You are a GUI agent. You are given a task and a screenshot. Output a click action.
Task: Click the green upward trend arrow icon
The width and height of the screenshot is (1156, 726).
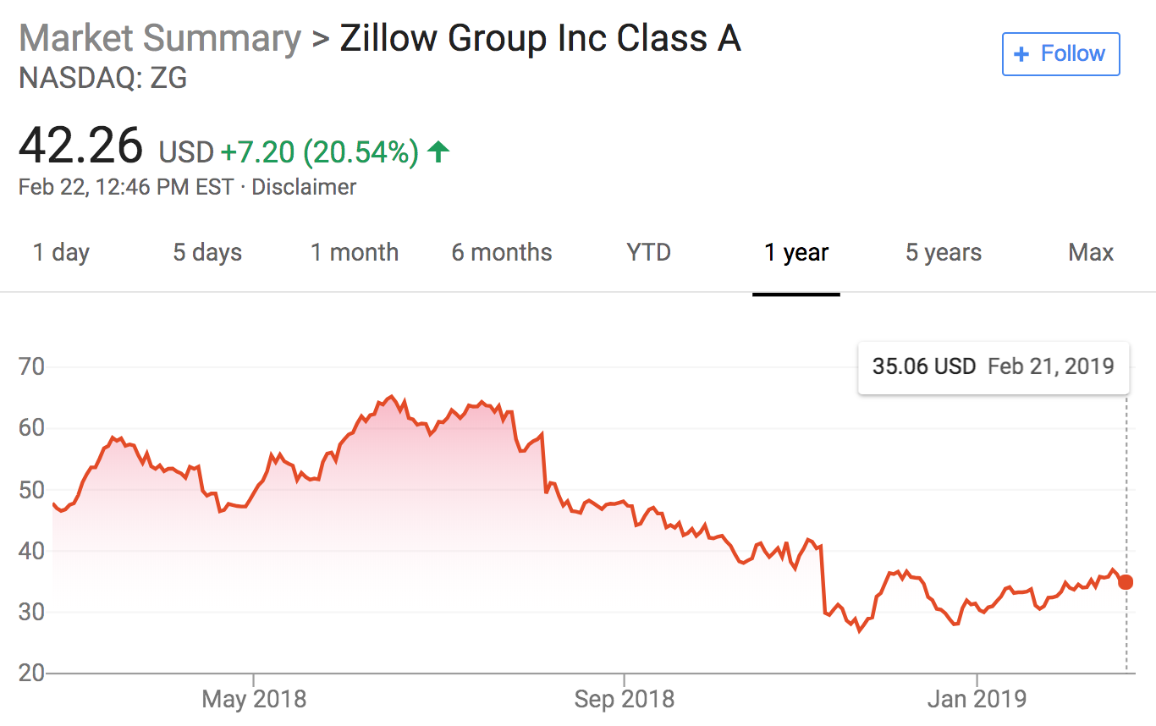tap(439, 151)
